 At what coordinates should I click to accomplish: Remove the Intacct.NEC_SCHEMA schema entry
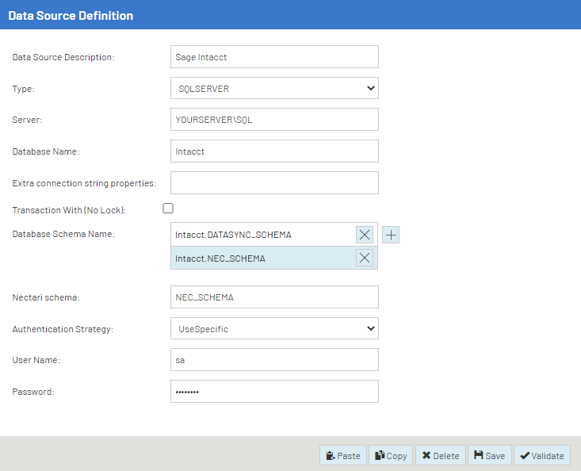(x=365, y=258)
